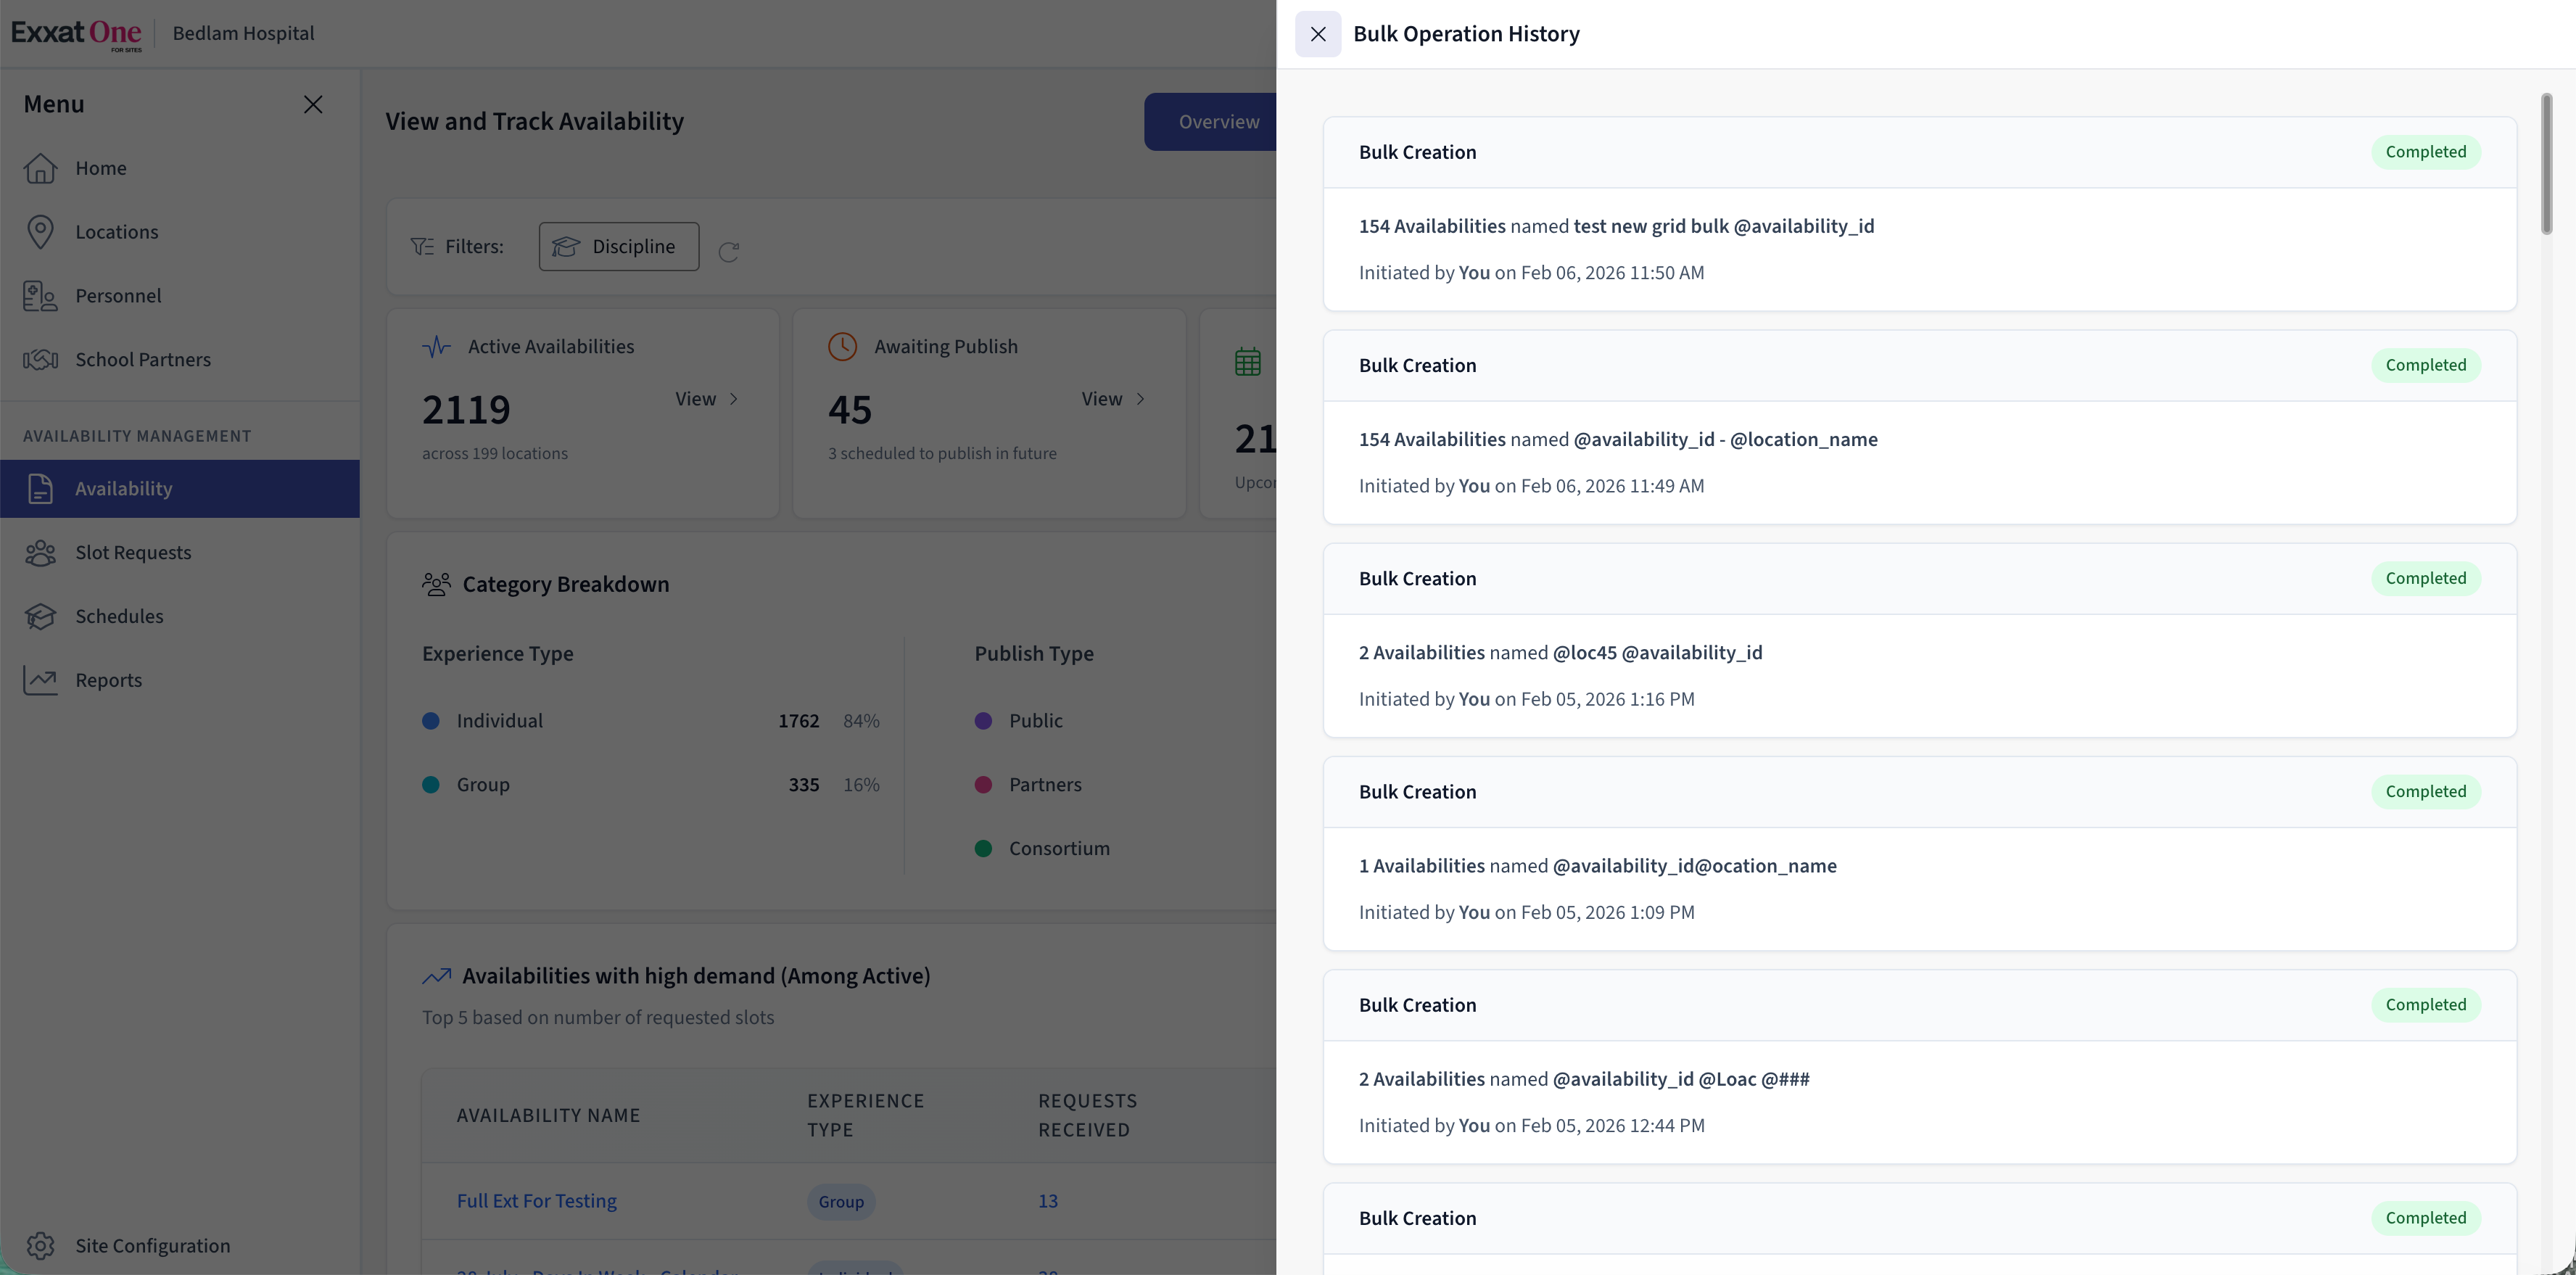Click the Home house icon
Screen dimensions: 2576x1275
coord(40,168)
